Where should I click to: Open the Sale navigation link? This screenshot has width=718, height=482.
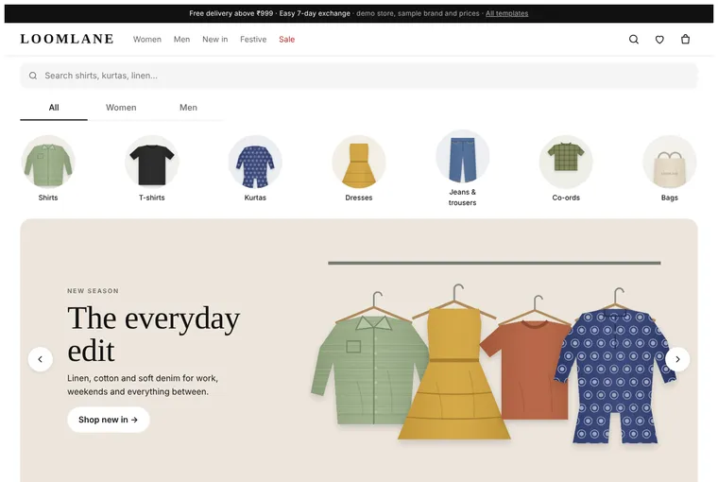[286, 40]
